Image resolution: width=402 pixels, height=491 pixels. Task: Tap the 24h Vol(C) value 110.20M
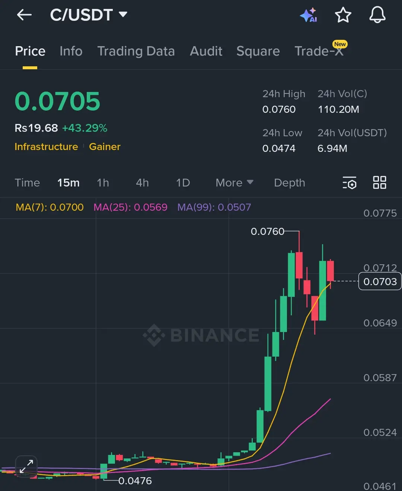(x=338, y=109)
